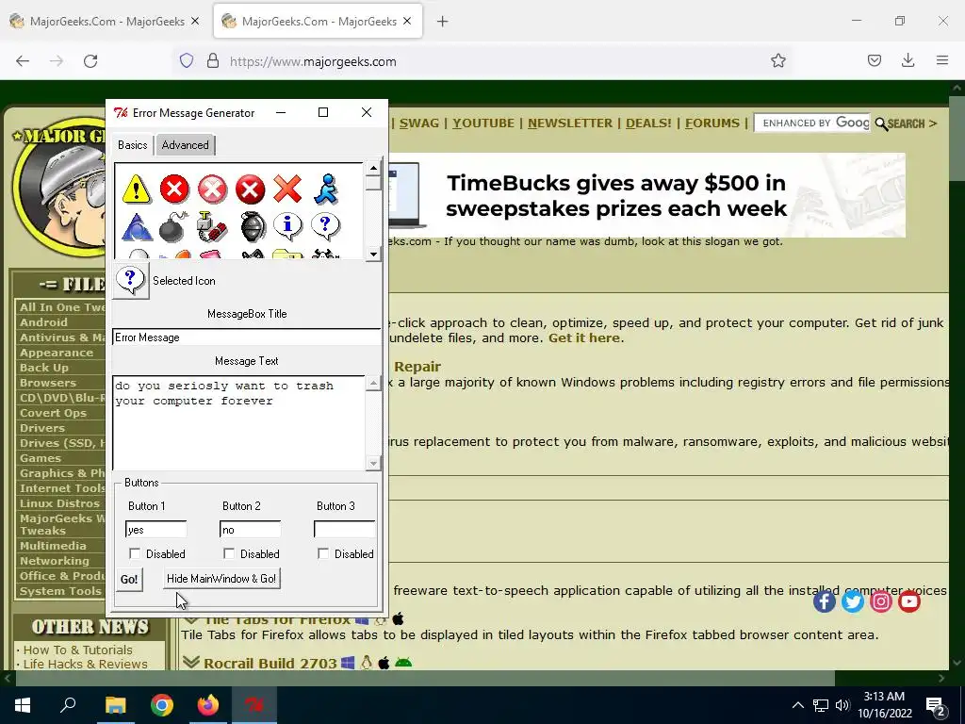Click the horizontal page scrollbar thumb
This screenshot has height=724, width=965.
425,679
